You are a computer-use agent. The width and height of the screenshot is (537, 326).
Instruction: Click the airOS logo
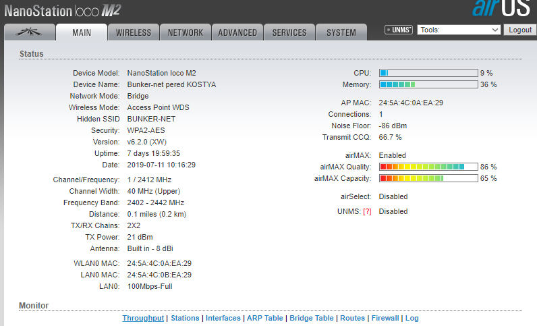(x=503, y=9)
